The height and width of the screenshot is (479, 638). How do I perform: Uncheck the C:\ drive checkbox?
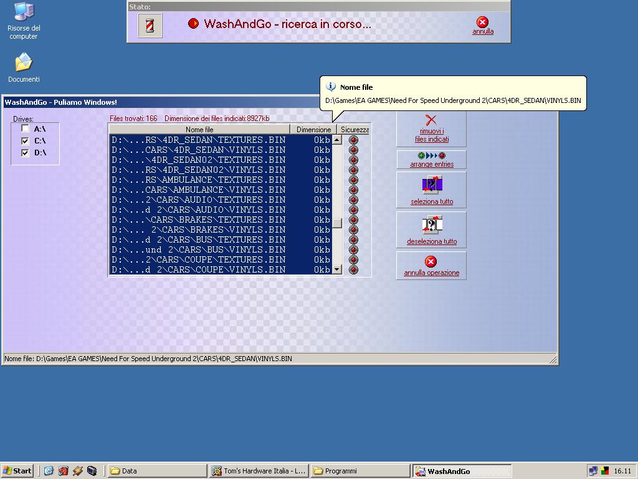[x=25, y=141]
